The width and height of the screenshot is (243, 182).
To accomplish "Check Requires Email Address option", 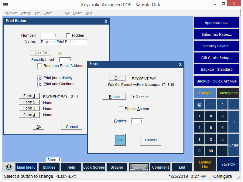I will (39, 66).
